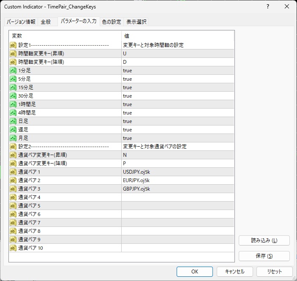
Task: Click the GBPJPY.oj5k value cell
Action: point(178,189)
